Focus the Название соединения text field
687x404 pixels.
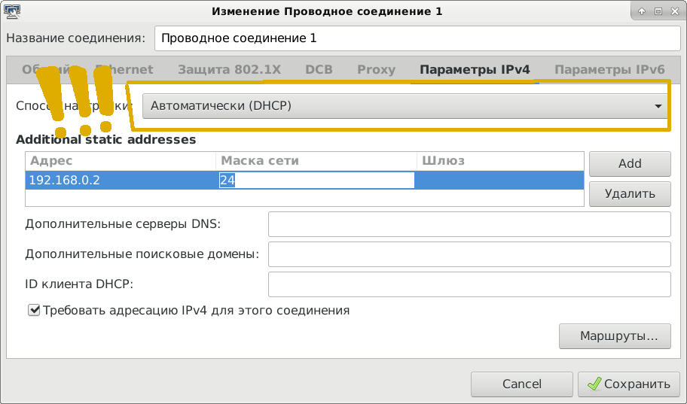(x=415, y=37)
